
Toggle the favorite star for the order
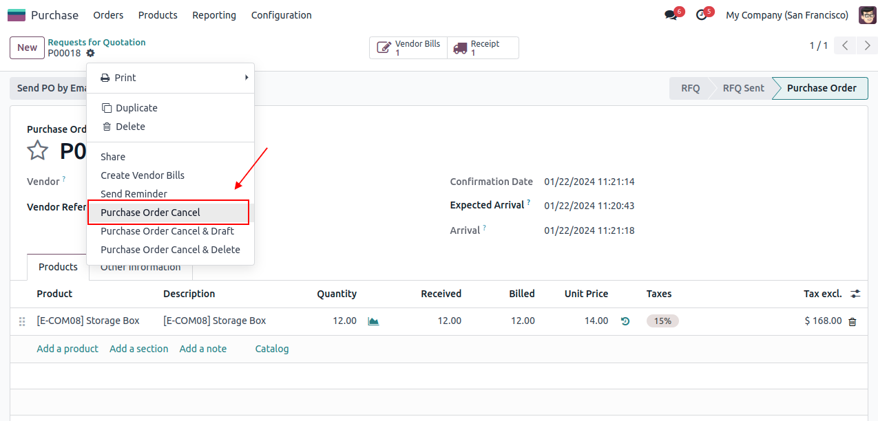pyautogui.click(x=38, y=151)
